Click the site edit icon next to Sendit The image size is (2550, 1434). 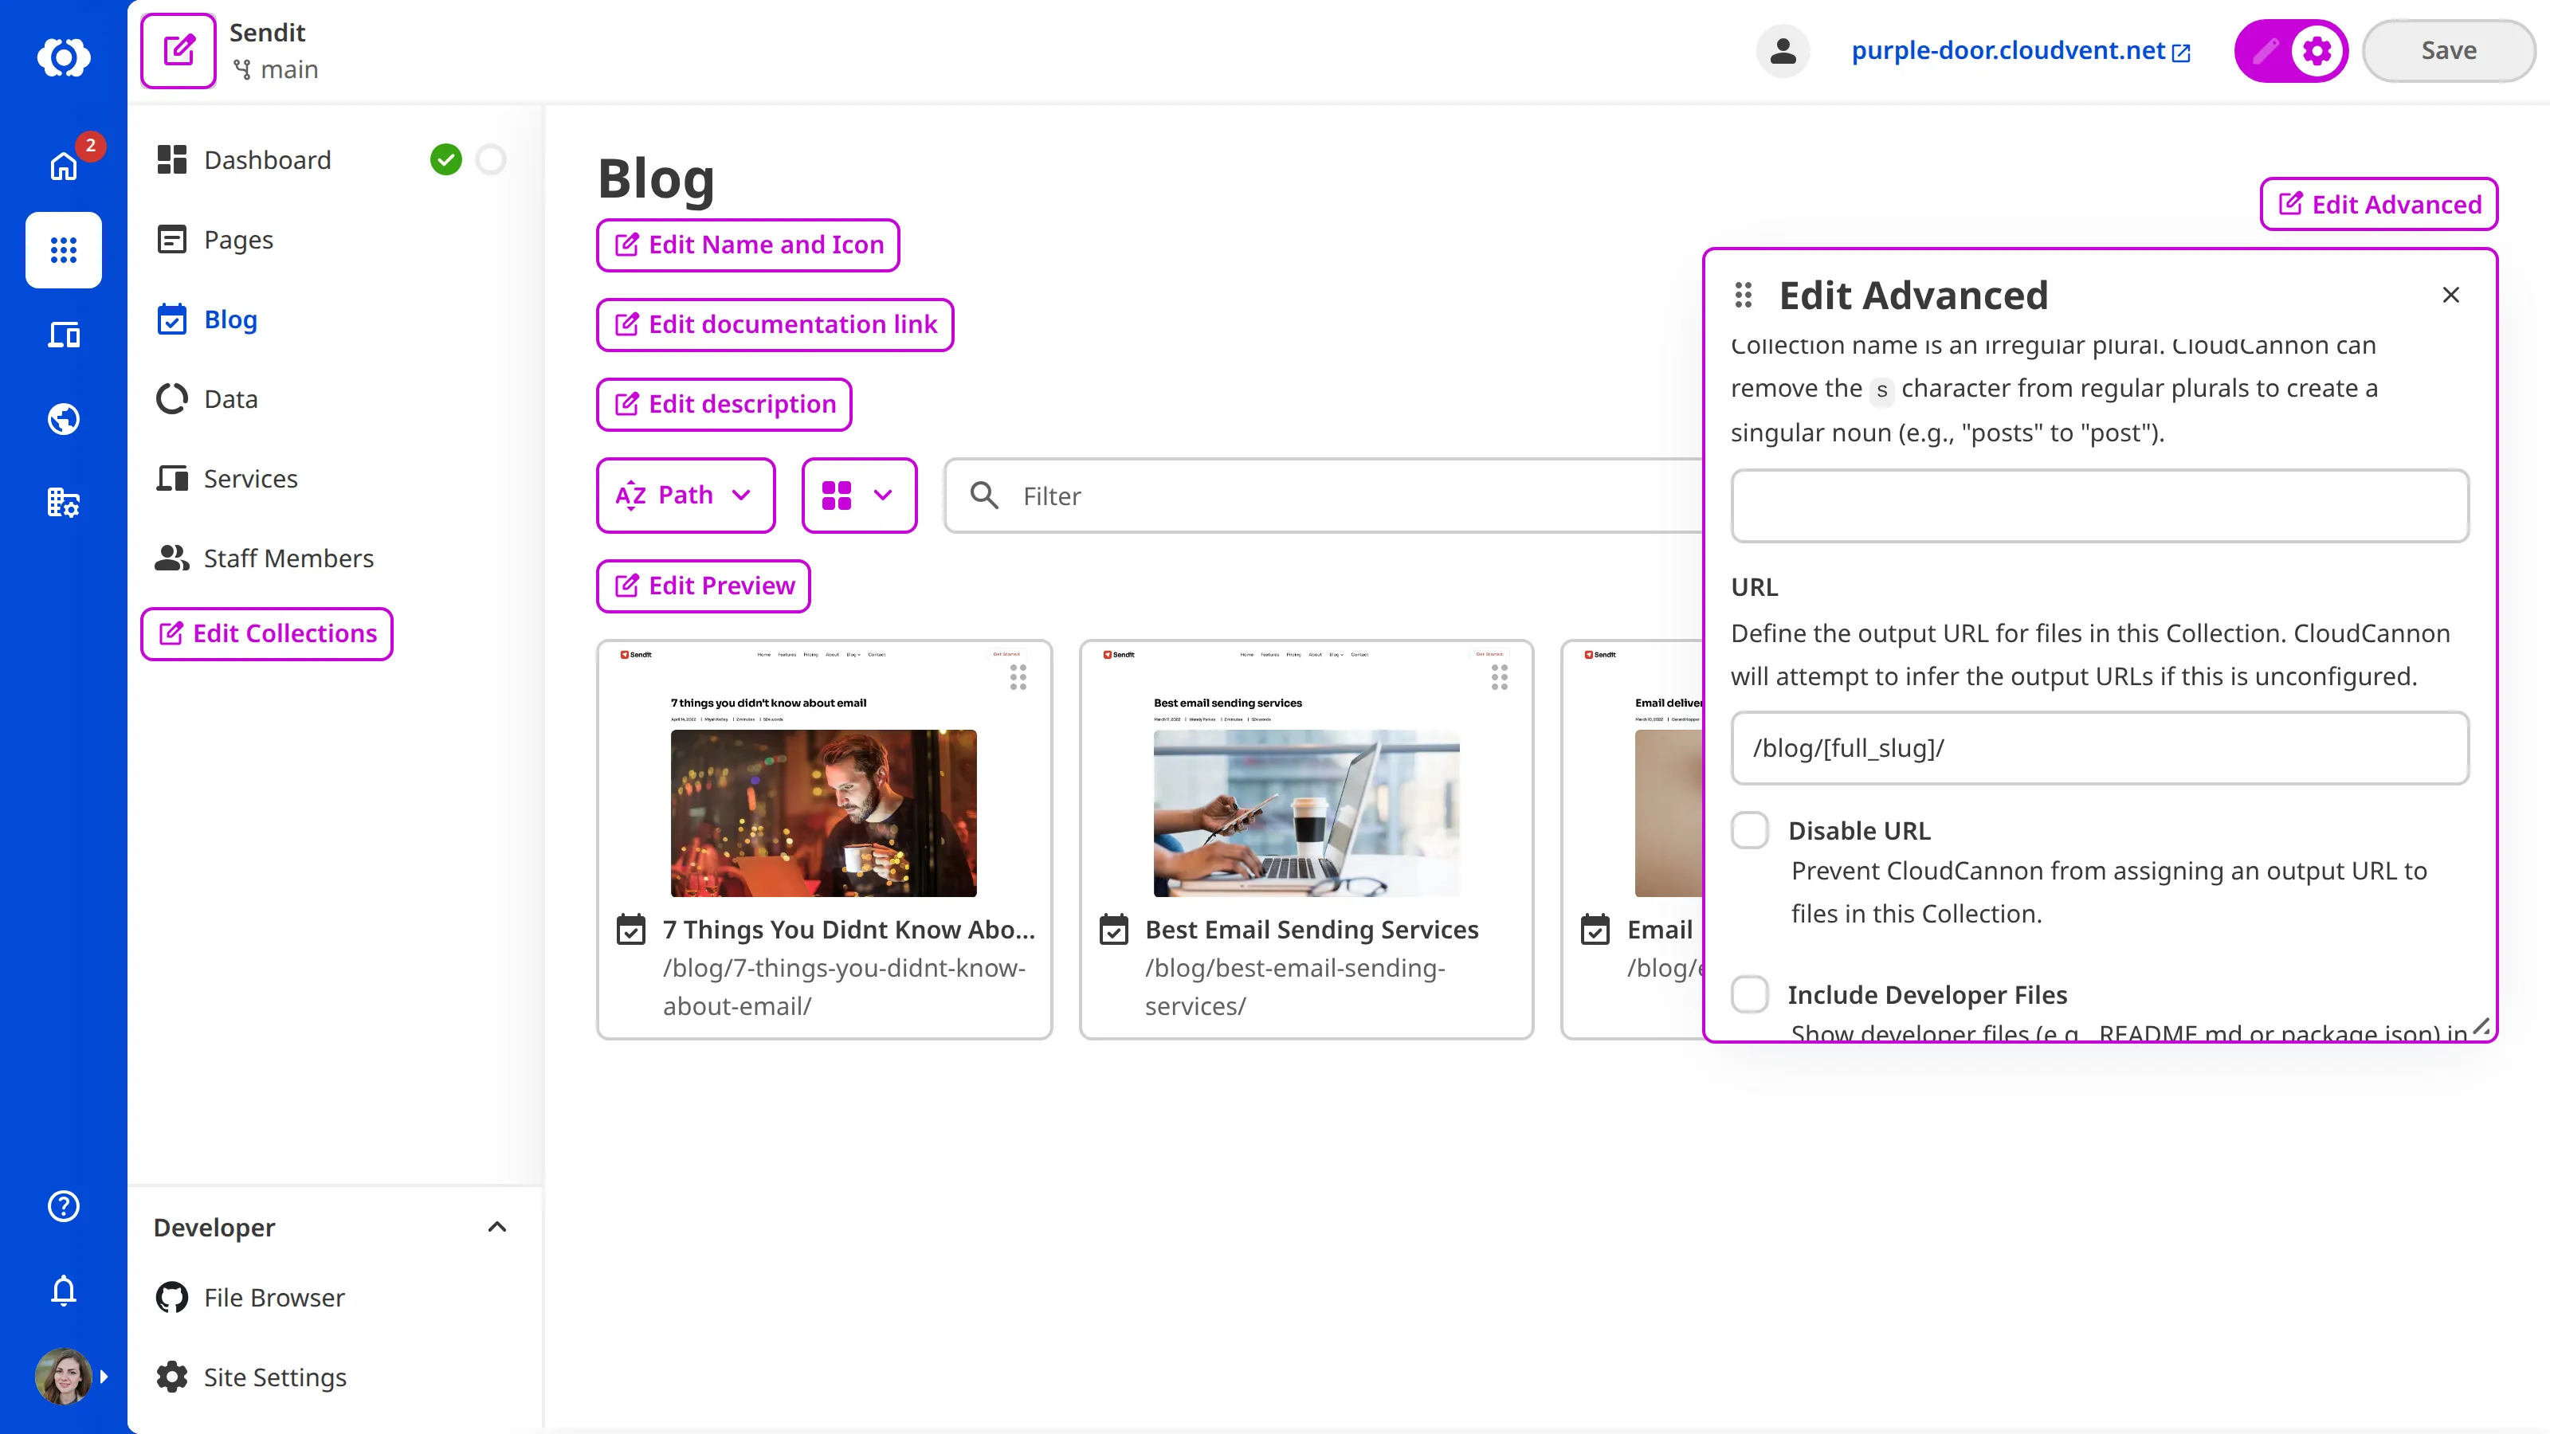(x=178, y=50)
